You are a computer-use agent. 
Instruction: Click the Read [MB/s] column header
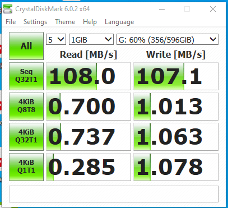[x=89, y=55]
